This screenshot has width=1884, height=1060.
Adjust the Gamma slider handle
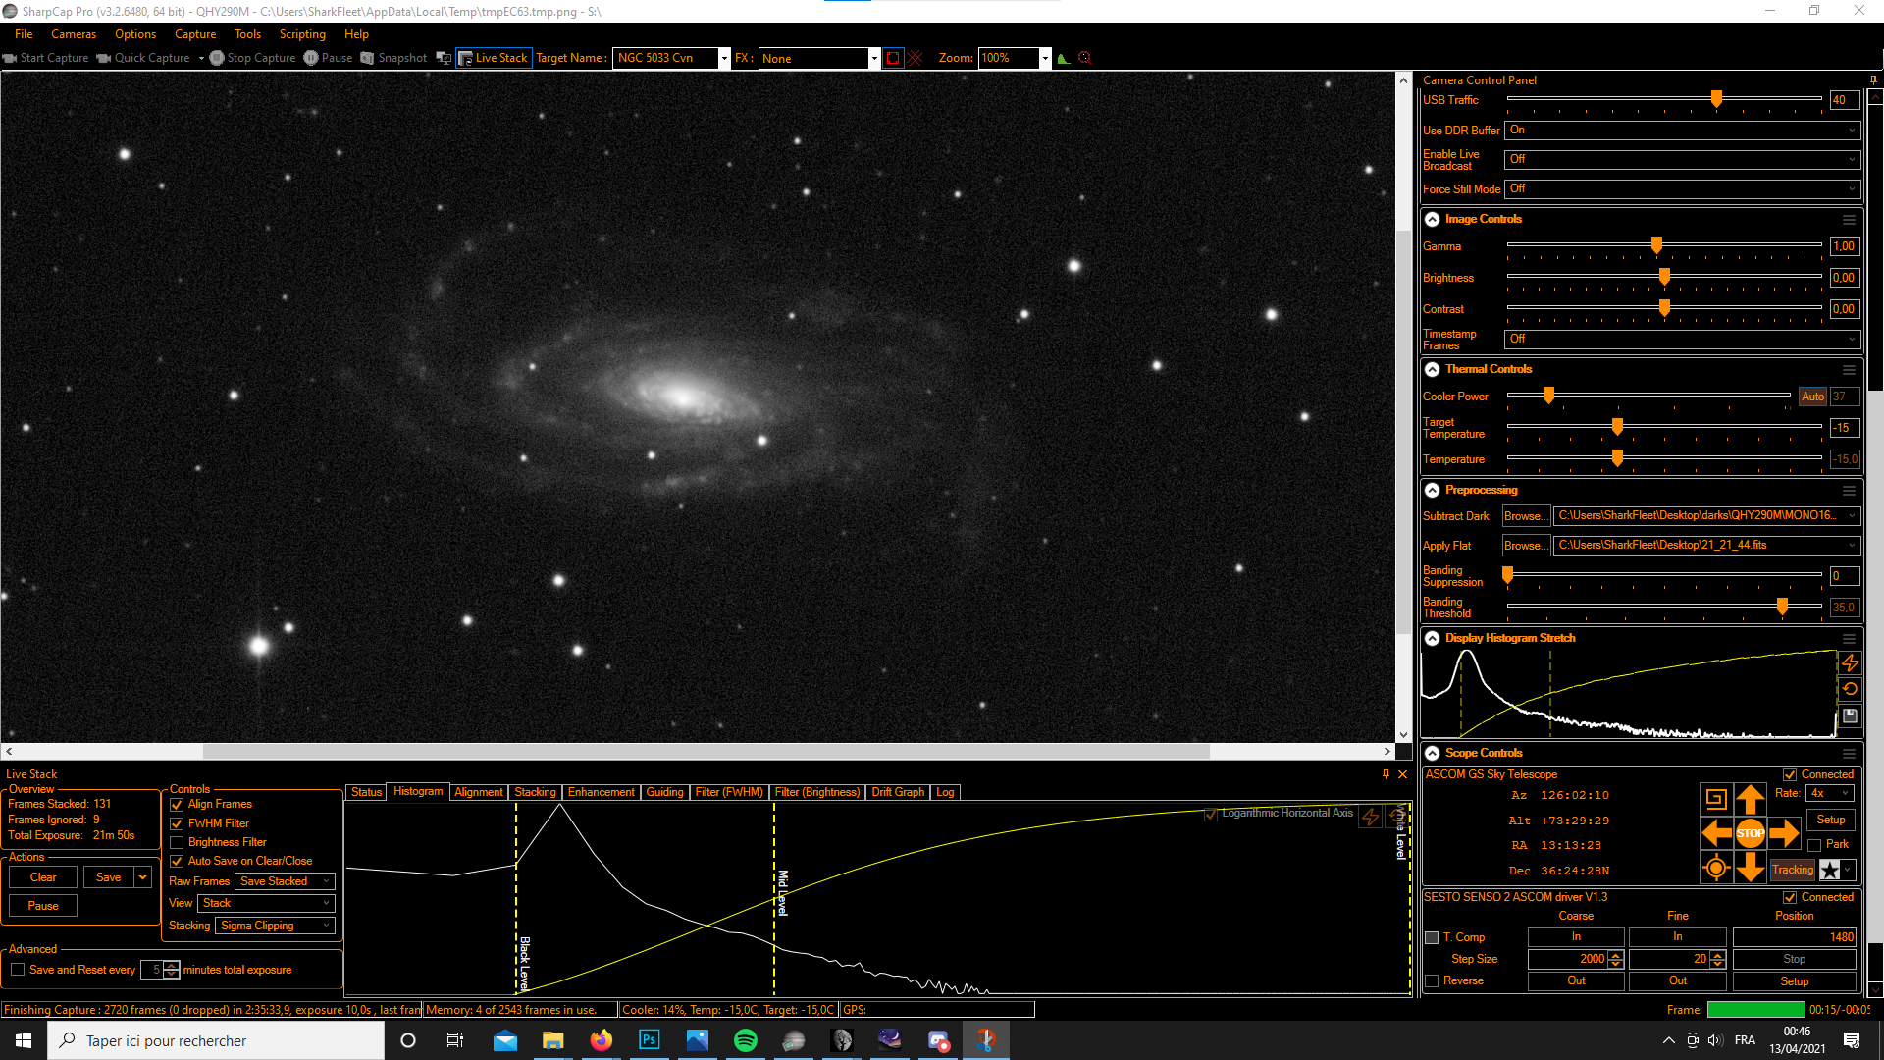(x=1656, y=245)
